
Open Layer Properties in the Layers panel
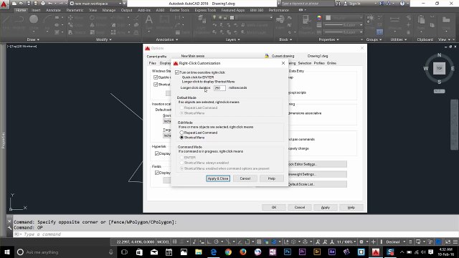pyautogui.click(x=202, y=20)
